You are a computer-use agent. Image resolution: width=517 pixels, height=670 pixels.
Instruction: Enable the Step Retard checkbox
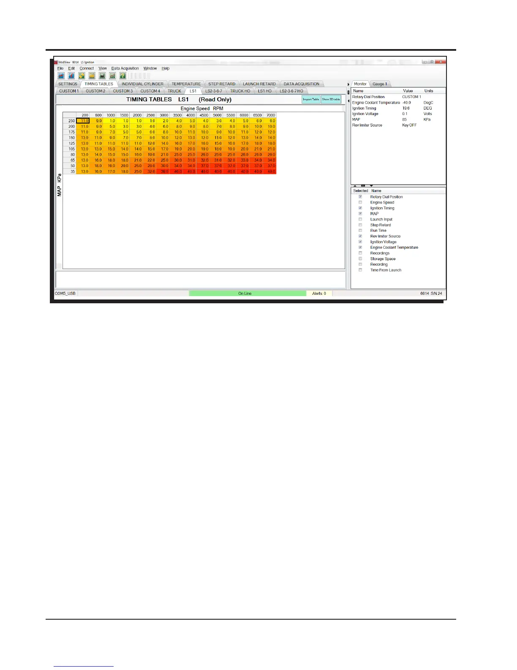click(360, 225)
